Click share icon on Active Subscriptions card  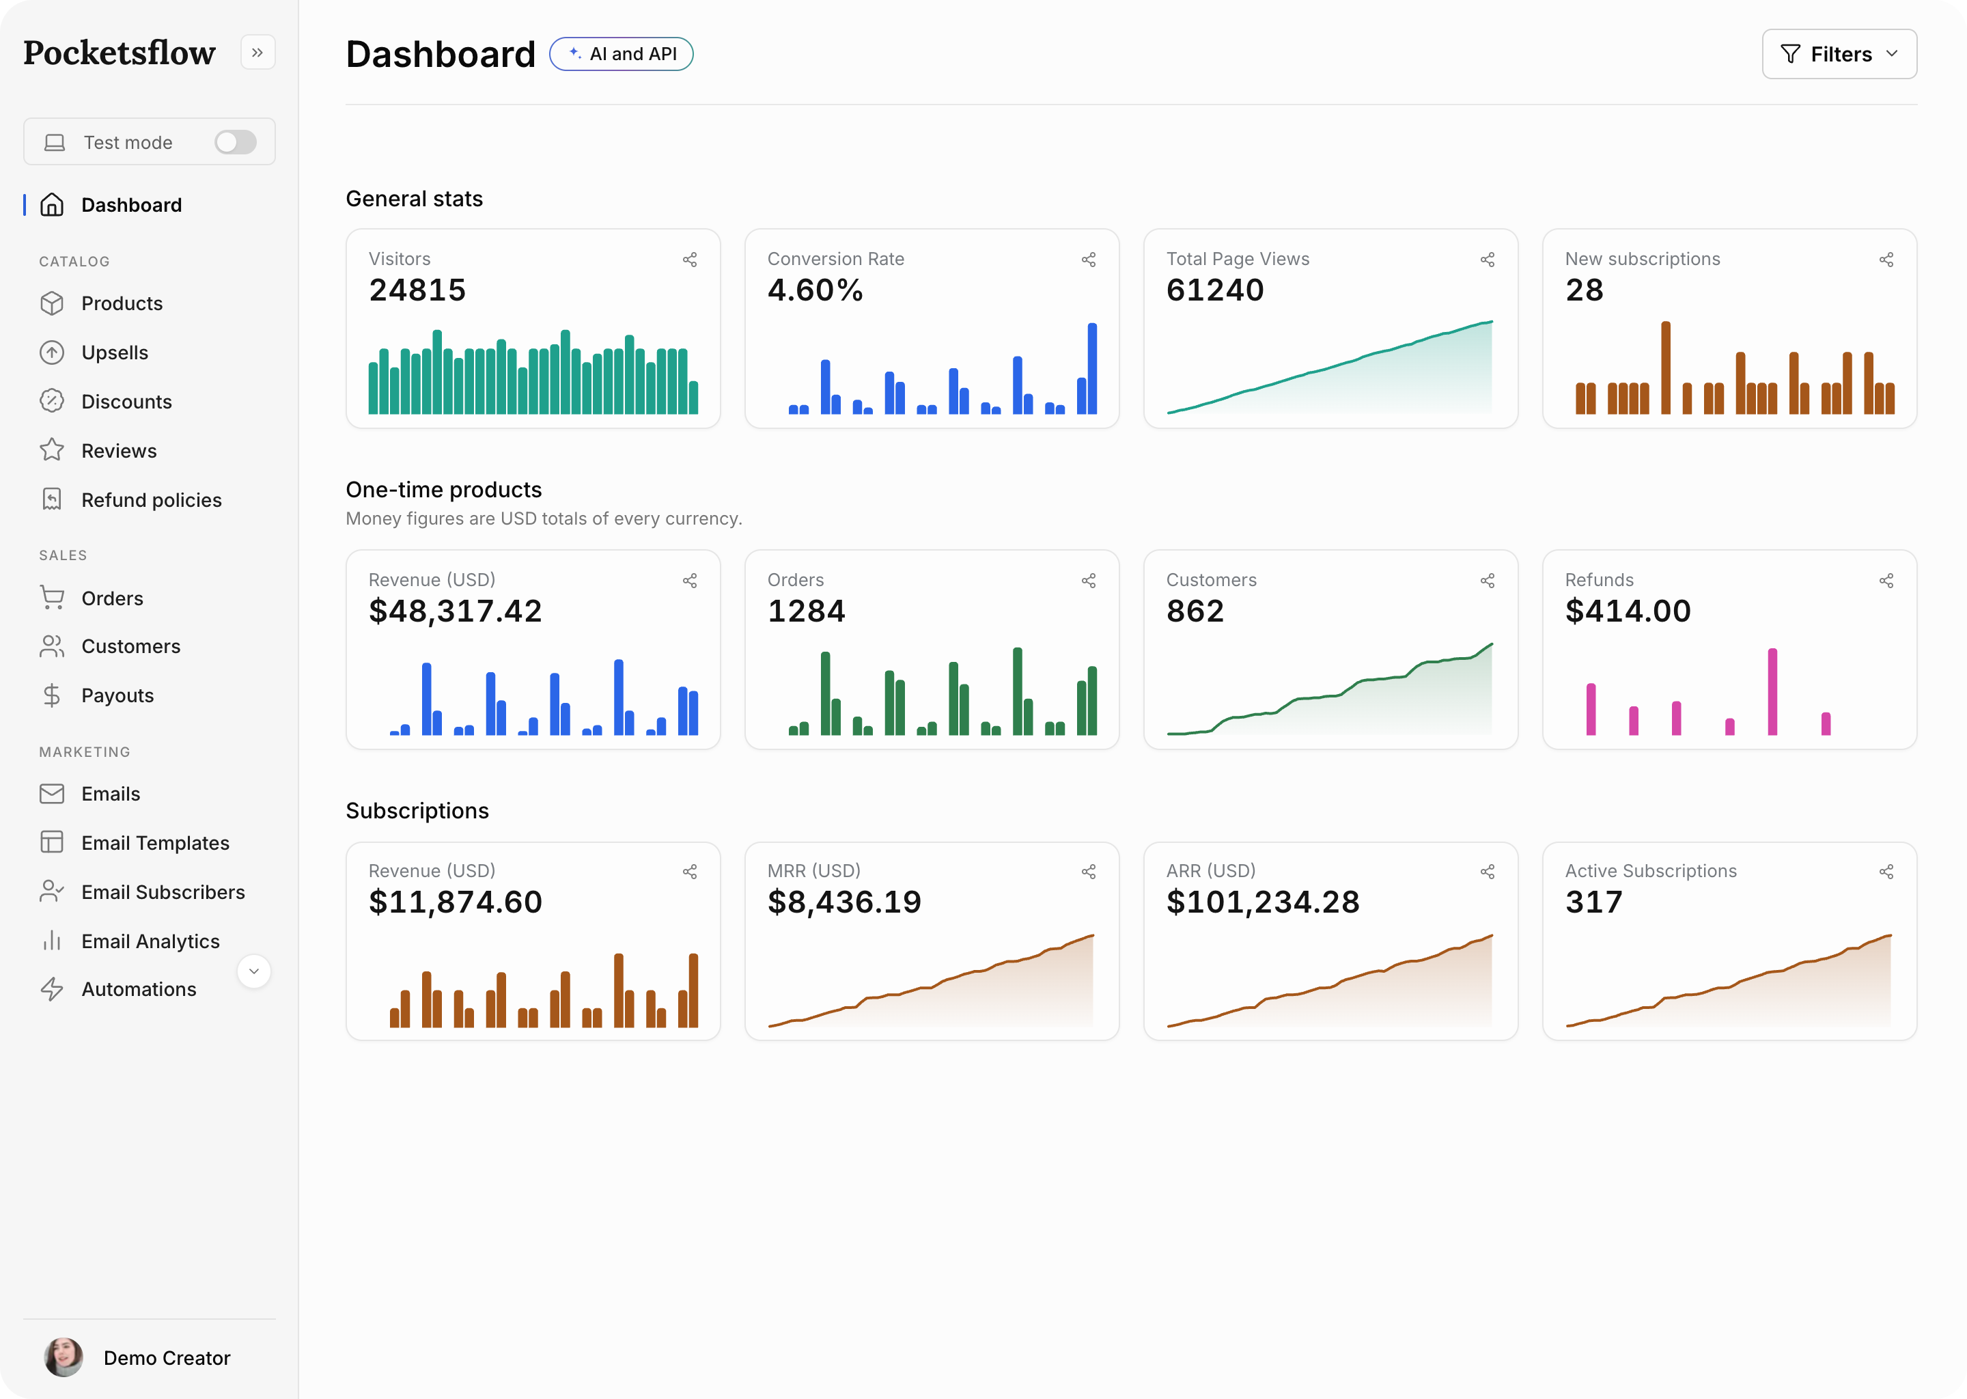[x=1886, y=872]
